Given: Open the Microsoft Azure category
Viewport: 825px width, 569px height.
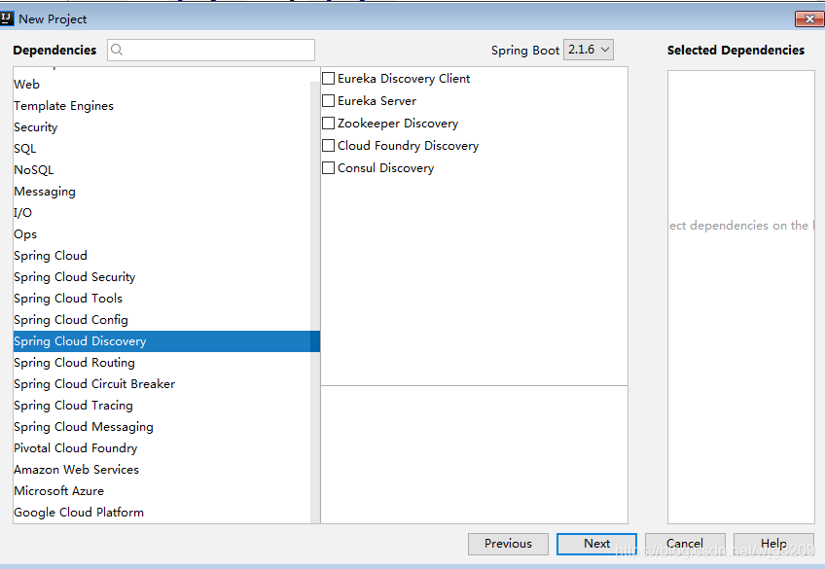Looking at the screenshot, I should pos(162,491).
